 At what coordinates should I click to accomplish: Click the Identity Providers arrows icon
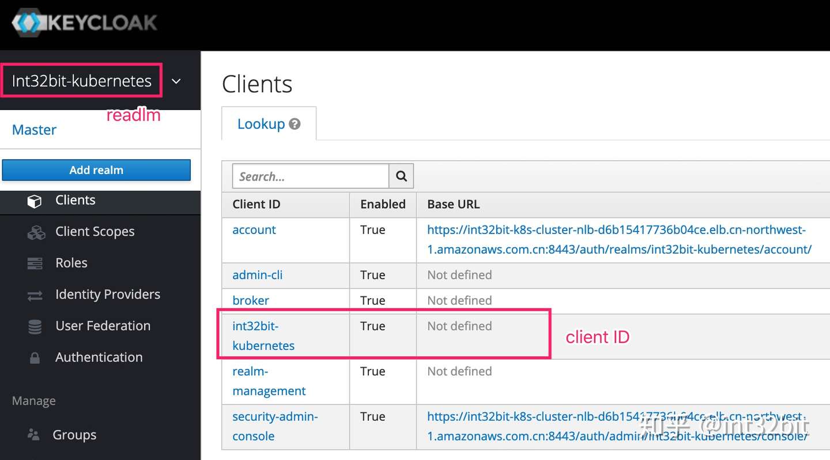[x=35, y=295]
